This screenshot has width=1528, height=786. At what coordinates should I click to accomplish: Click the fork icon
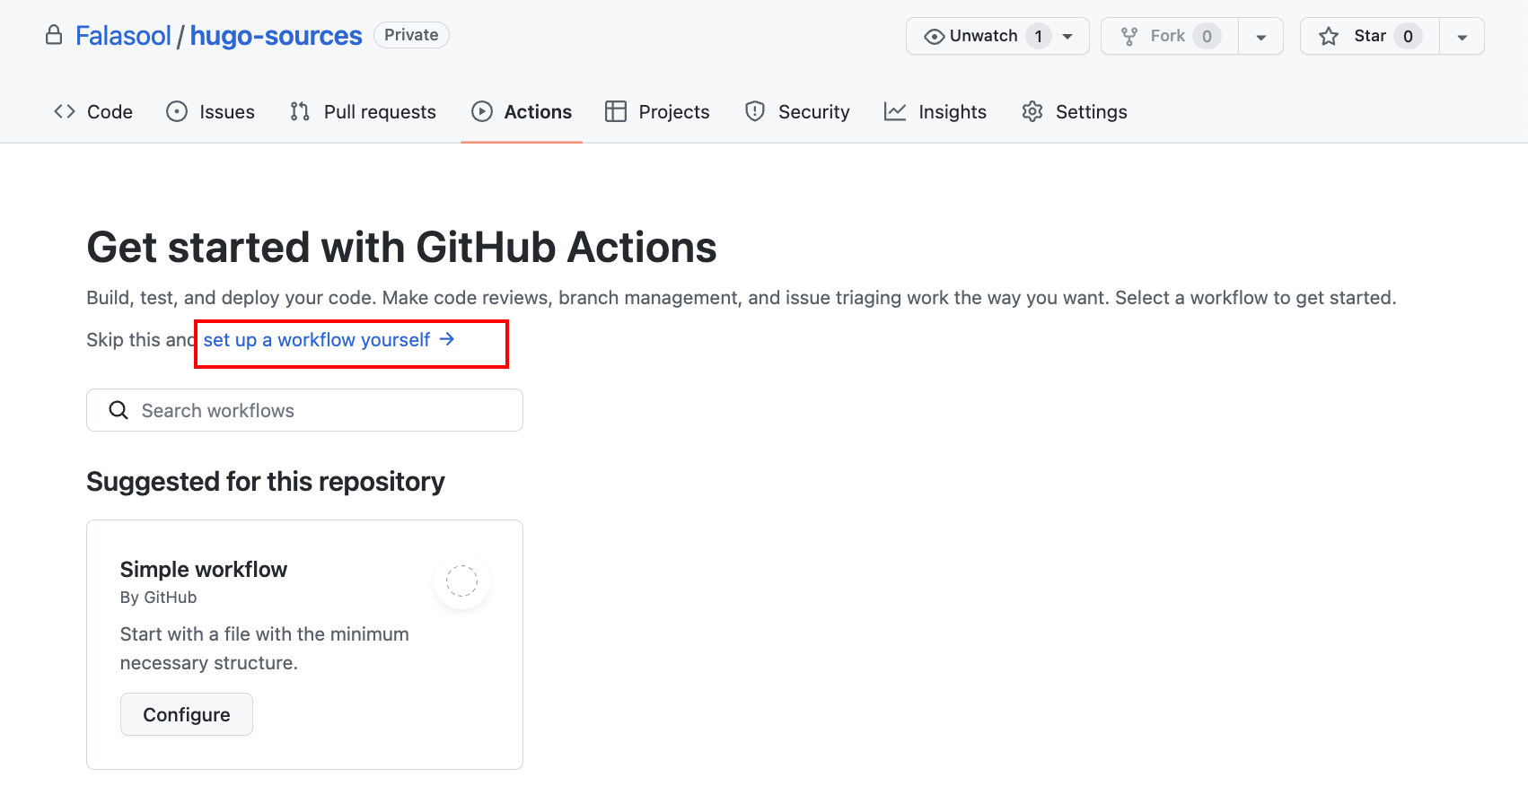tap(1129, 36)
